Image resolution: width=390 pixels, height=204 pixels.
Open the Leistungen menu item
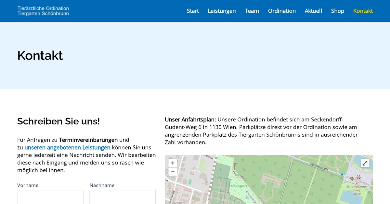pos(222,11)
